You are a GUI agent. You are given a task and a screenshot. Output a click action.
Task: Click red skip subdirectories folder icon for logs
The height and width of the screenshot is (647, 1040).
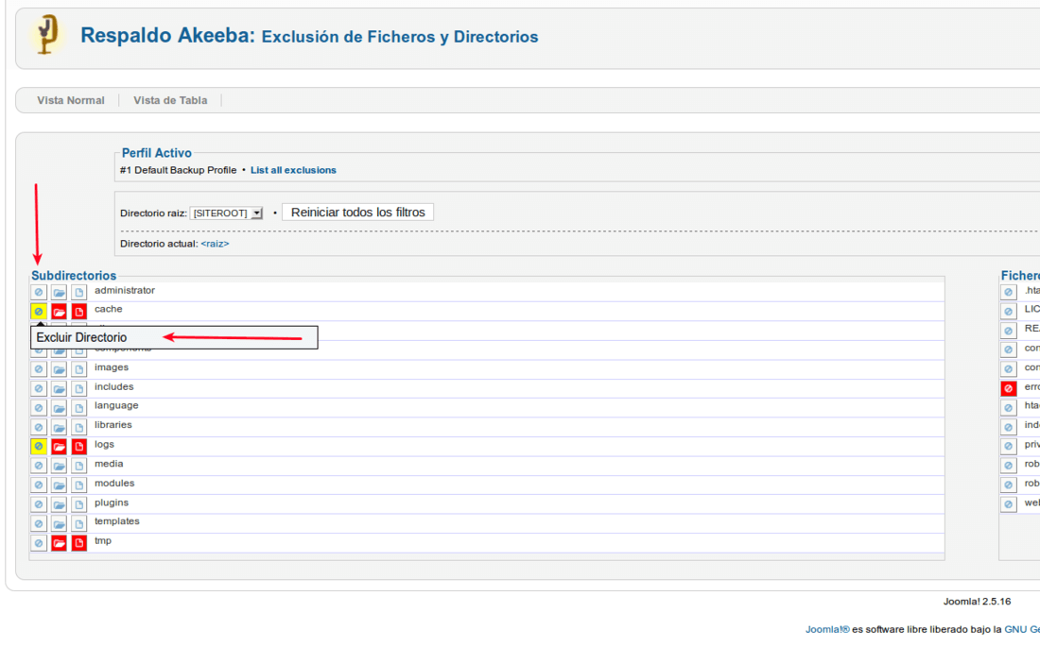coord(59,446)
